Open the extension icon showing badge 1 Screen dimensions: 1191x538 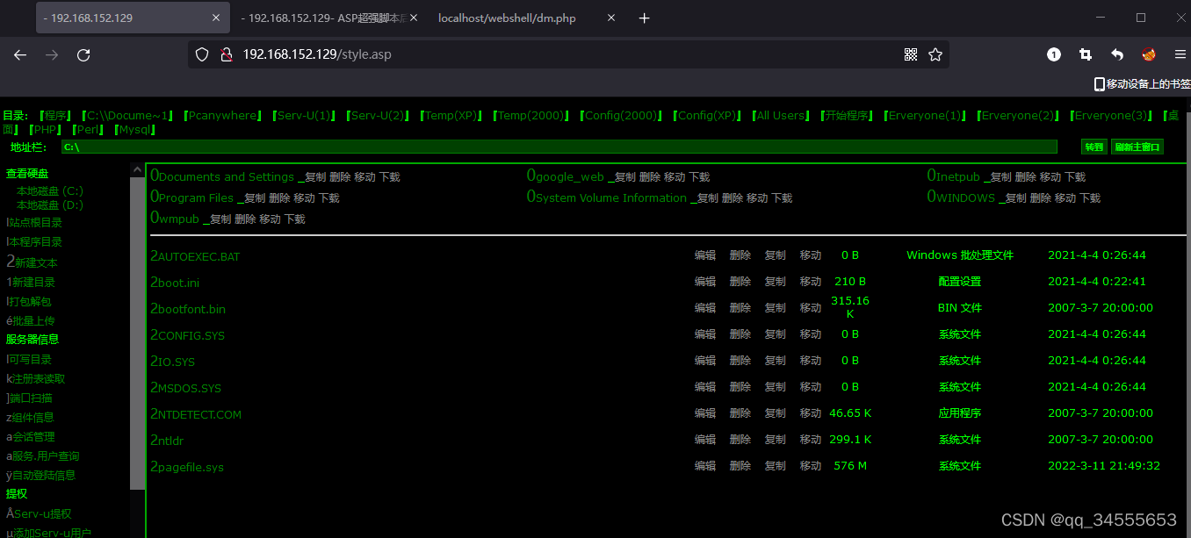tap(1054, 54)
